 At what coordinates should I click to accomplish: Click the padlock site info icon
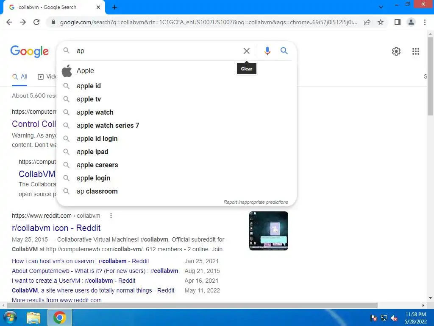pyautogui.click(x=53, y=22)
